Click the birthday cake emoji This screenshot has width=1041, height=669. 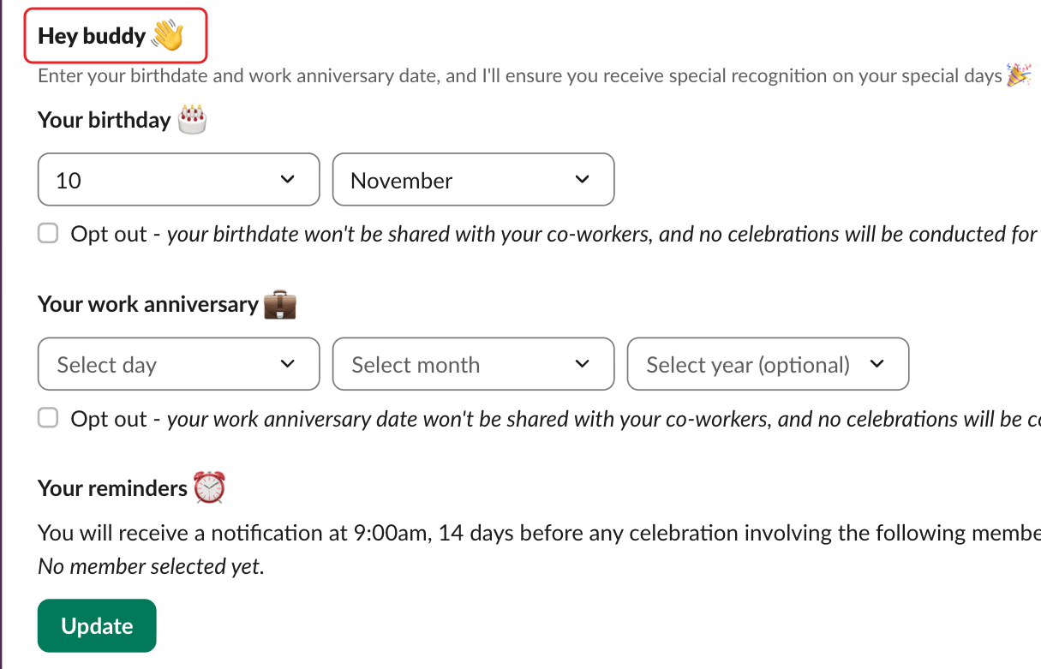[x=193, y=119]
